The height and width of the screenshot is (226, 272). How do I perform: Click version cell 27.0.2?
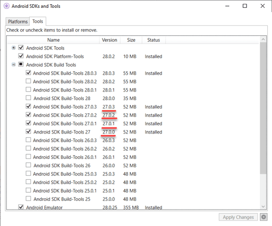109,115
